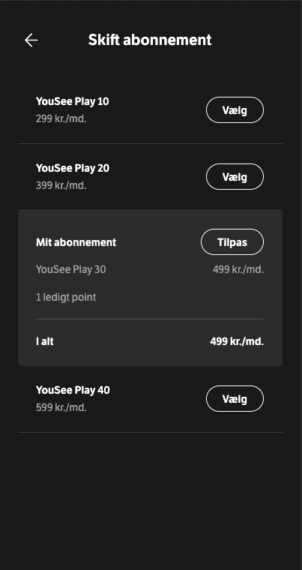Click the 599 kr./md. price text
Screen dimensions: 302x570
coord(61,408)
